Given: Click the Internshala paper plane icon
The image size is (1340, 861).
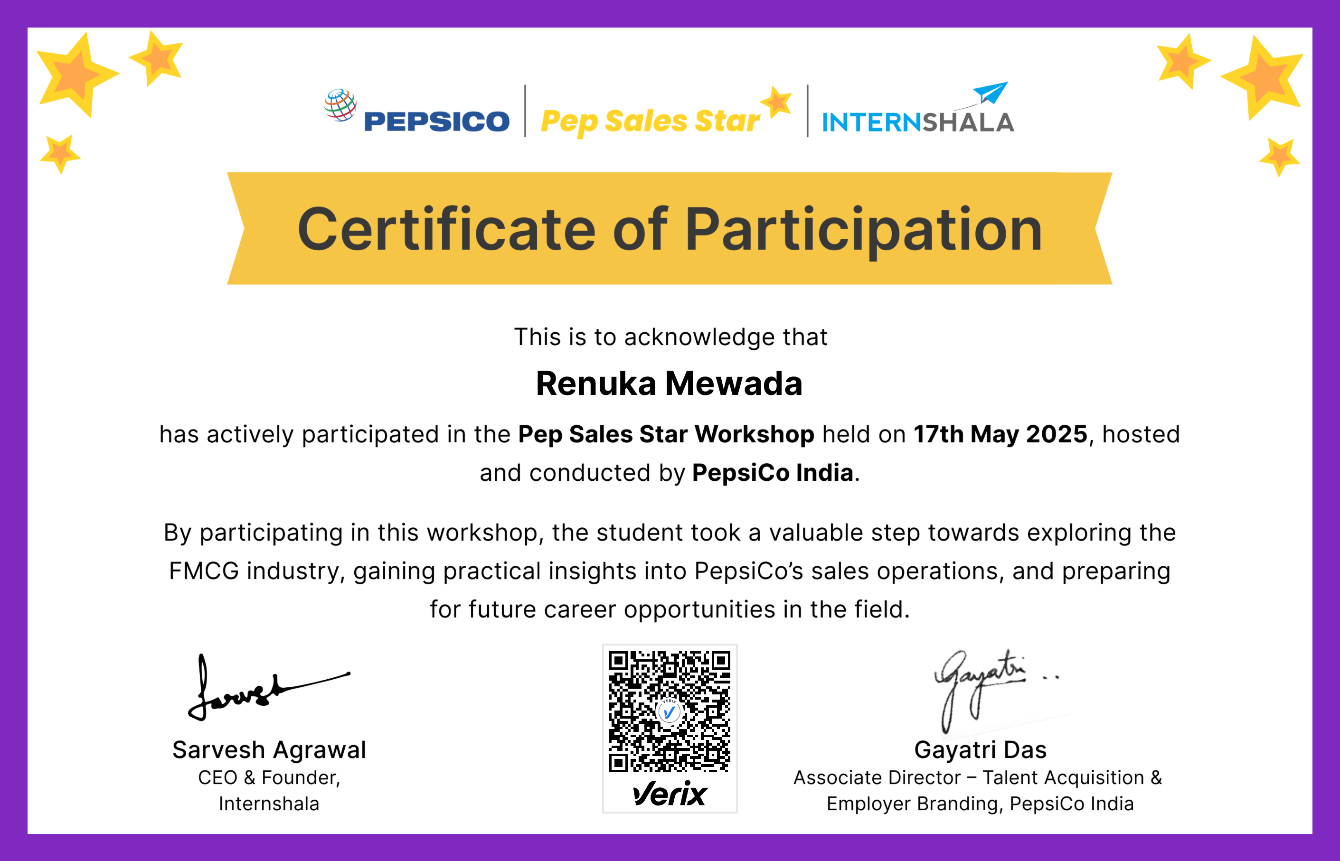Looking at the screenshot, I should pyautogui.click(x=990, y=93).
